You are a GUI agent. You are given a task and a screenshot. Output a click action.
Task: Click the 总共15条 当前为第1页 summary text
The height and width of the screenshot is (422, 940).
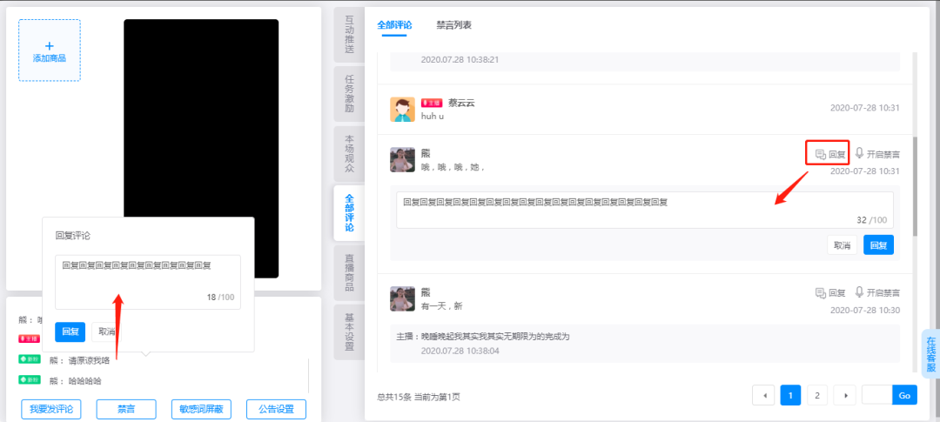(419, 397)
